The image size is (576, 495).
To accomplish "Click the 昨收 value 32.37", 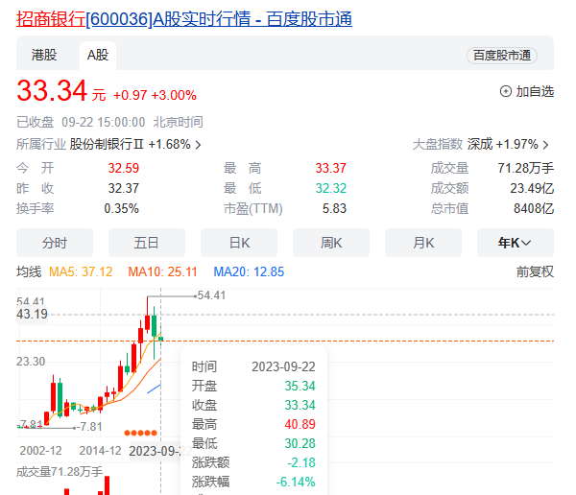I will 124,188.
